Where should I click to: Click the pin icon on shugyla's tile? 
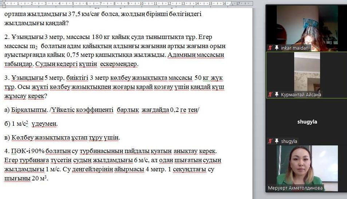pyautogui.click(x=277, y=141)
